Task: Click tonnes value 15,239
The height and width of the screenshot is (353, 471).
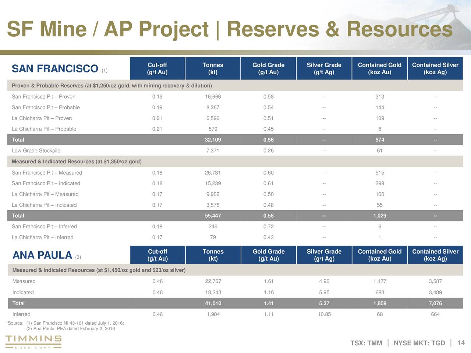Action: 213,183
